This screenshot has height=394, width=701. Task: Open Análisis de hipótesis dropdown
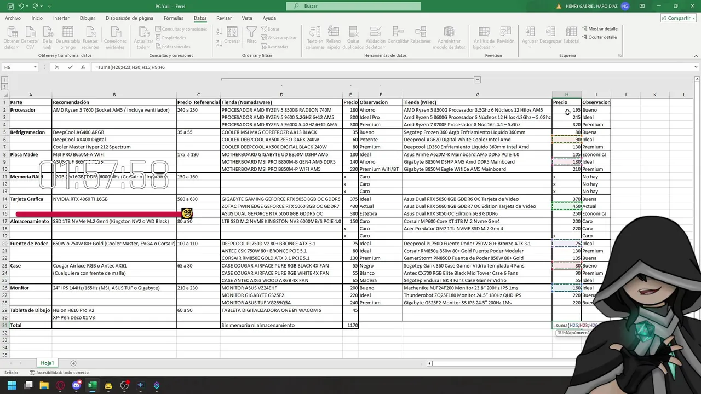click(484, 37)
